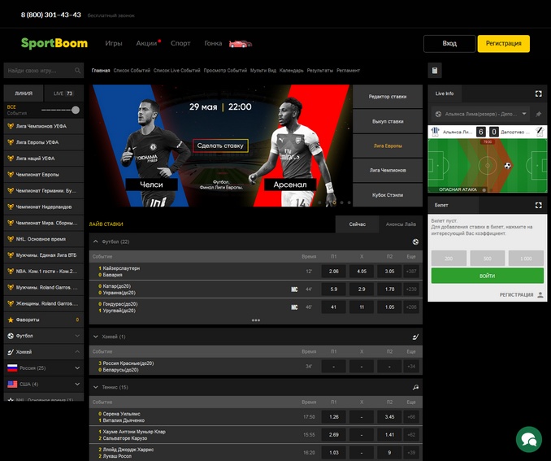Show more football matches via three dots
The image size is (551, 461).
point(256,320)
